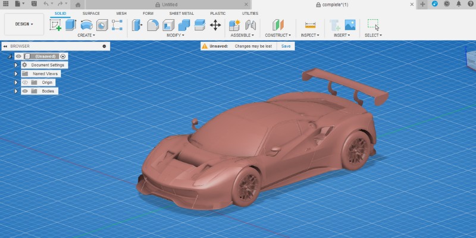Go to the Home tab icon
The width and height of the screenshot is (476, 238).
pyautogui.click(x=78, y=5)
